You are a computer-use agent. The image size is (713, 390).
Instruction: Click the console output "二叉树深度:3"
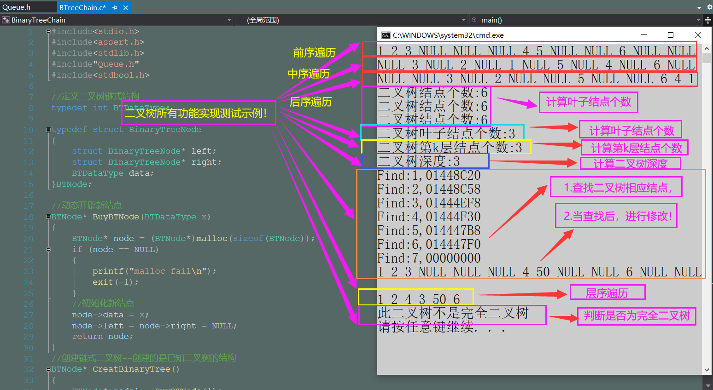[419, 161]
